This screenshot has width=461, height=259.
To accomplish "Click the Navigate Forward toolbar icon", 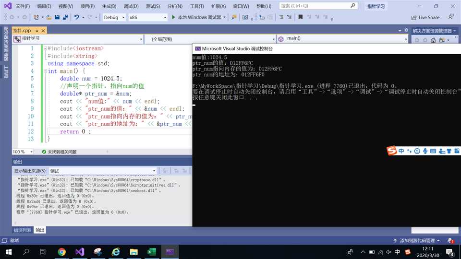I will tap(24, 17).
